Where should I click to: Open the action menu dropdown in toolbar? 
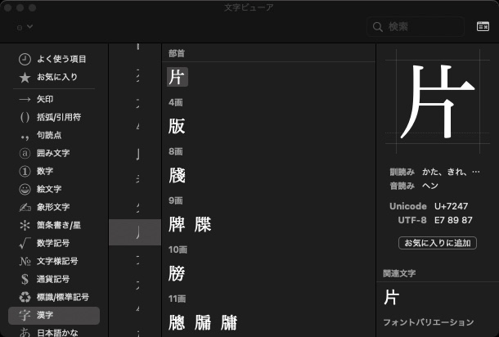pos(25,27)
